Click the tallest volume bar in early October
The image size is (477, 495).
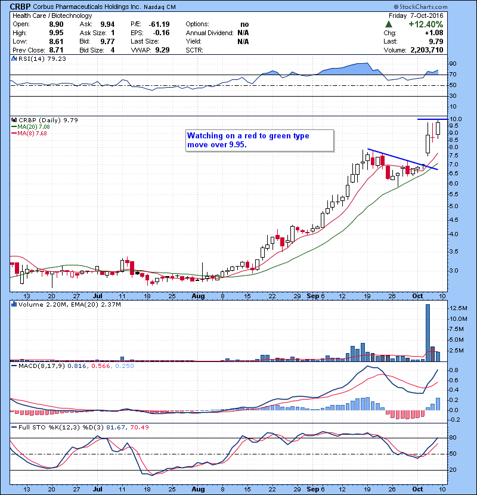[428, 333]
